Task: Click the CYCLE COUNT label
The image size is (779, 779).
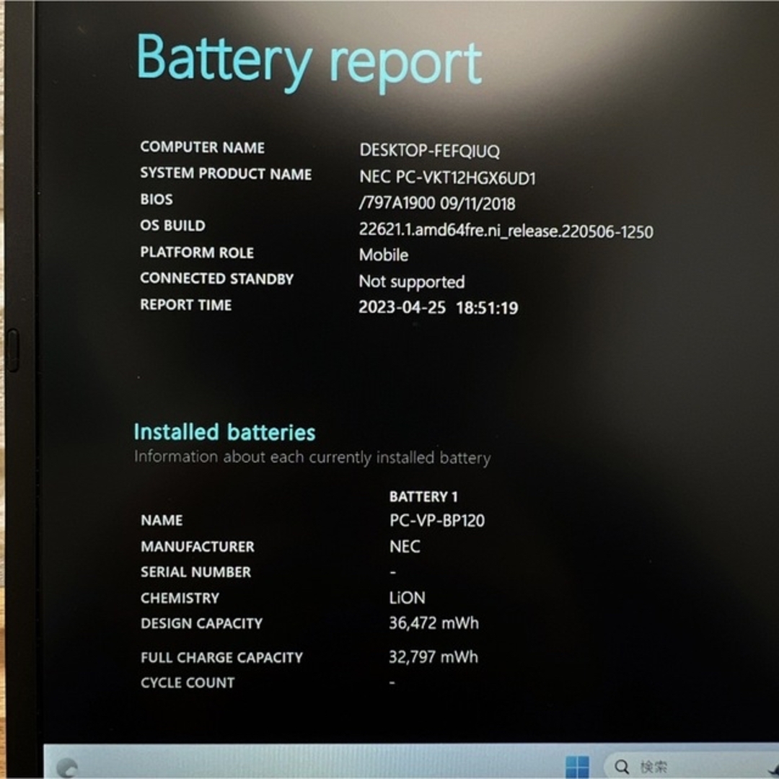Action: 188,682
